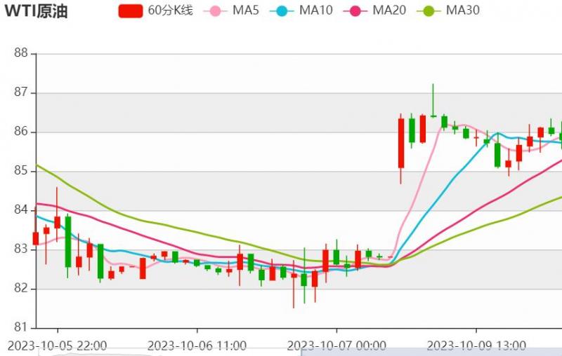Image resolution: width=562 pixels, height=356 pixels.
Task: Click the 82 y-axis label
Action: click(x=21, y=288)
